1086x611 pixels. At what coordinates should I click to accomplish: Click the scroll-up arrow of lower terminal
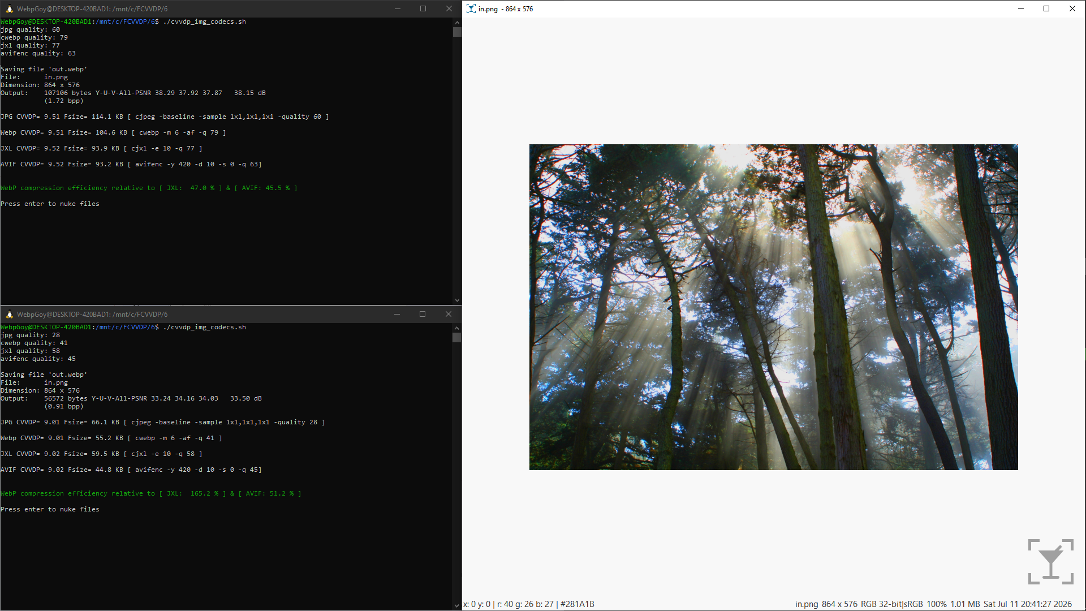click(x=457, y=328)
